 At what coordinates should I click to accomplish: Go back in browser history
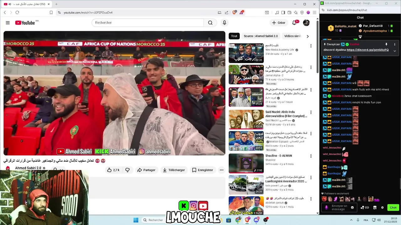coord(5,12)
